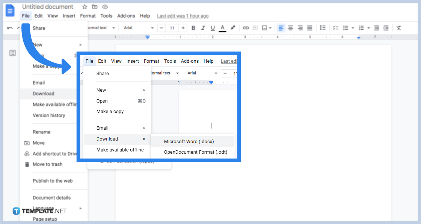Image resolution: width=421 pixels, height=224 pixels.
Task: Open the Arial font dropdown
Action: 138,28
